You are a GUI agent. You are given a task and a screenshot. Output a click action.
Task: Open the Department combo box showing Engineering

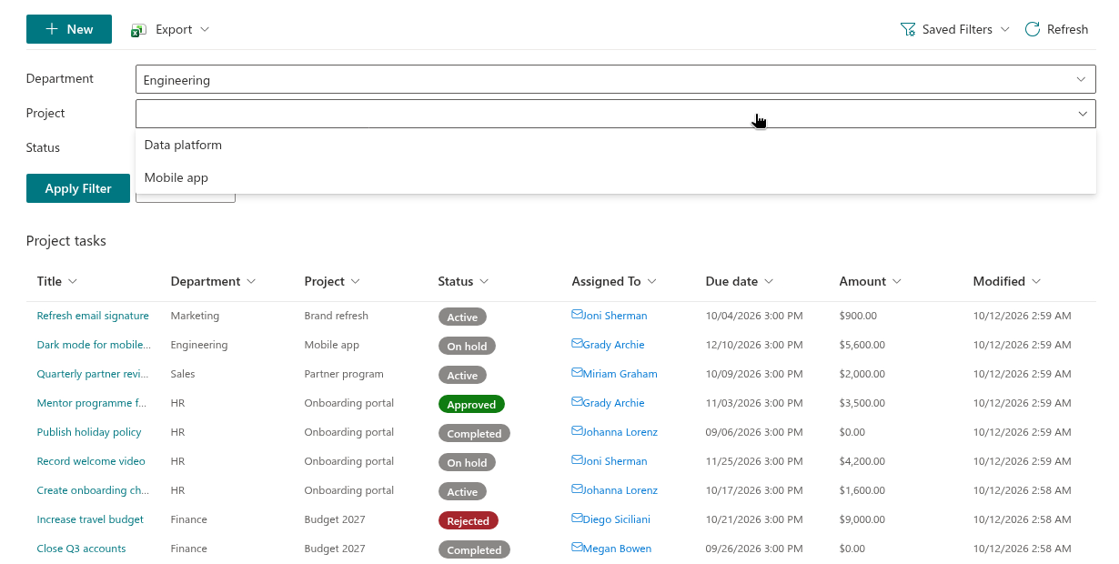(x=616, y=79)
